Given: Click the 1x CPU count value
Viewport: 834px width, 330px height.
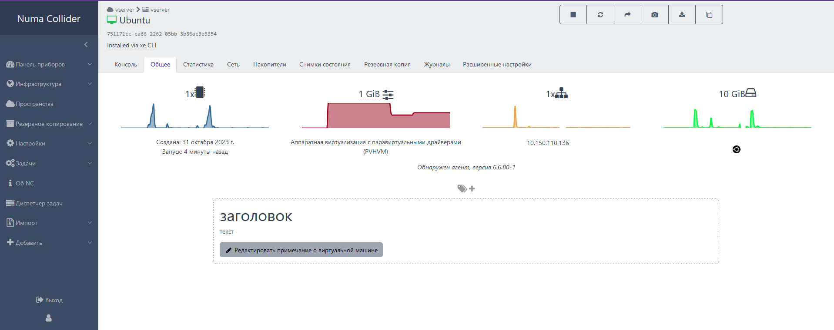Looking at the screenshot, I should tap(190, 94).
